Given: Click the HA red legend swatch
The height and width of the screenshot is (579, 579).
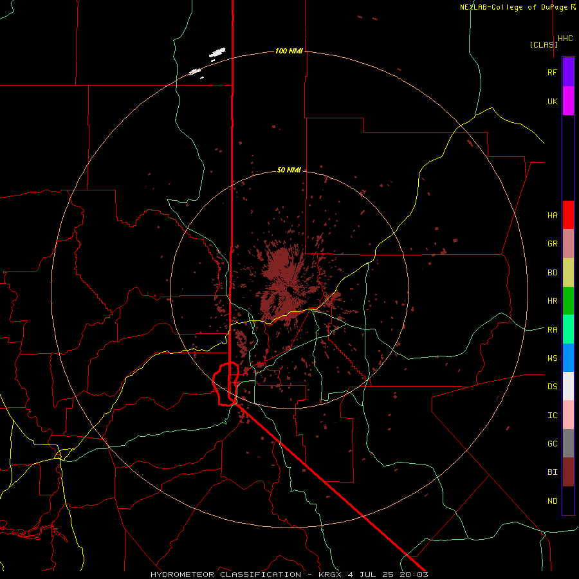Looking at the screenshot, I should 568,215.
